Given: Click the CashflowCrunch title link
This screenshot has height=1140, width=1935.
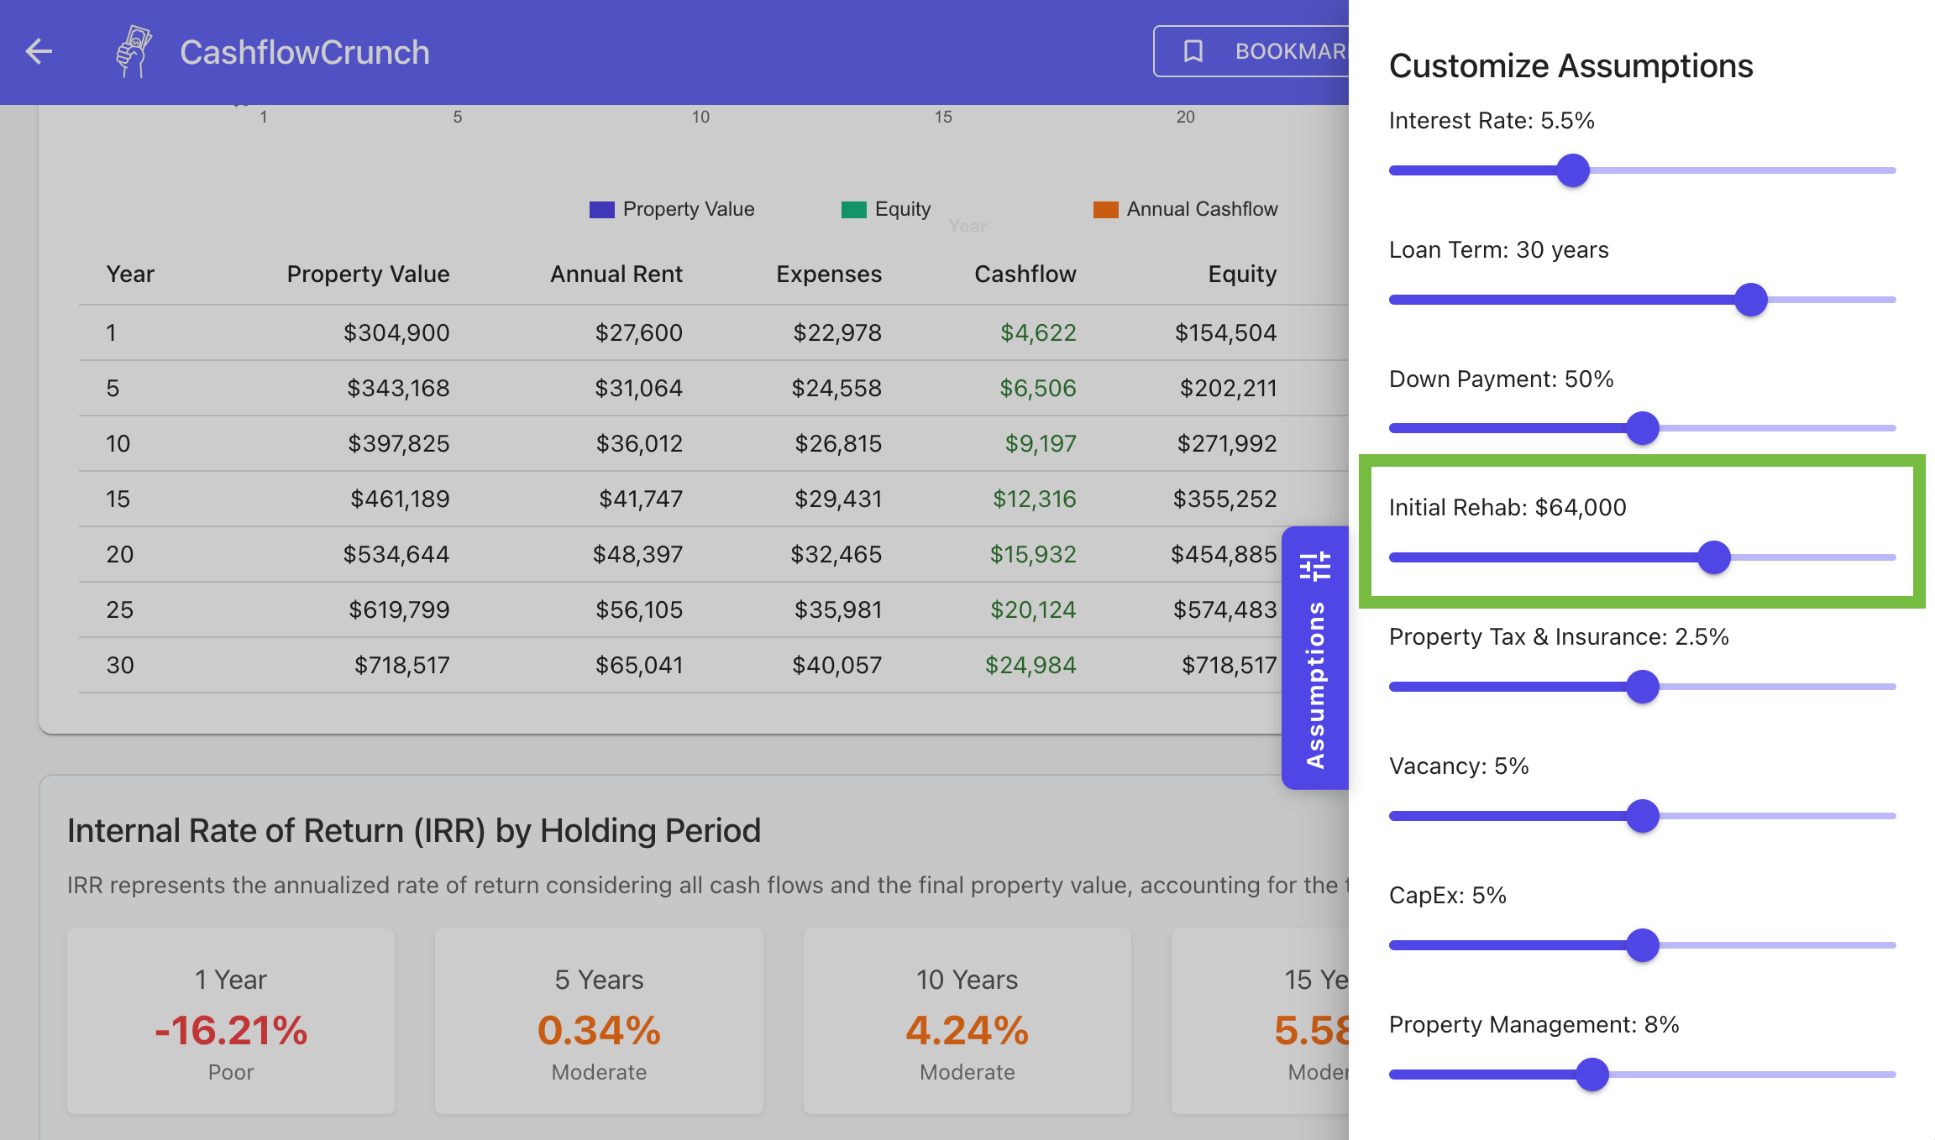Looking at the screenshot, I should coord(304,52).
